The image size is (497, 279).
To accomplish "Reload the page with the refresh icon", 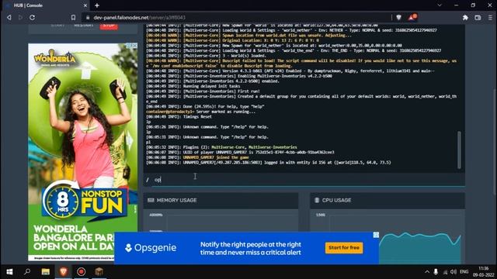I will [x=32, y=17].
